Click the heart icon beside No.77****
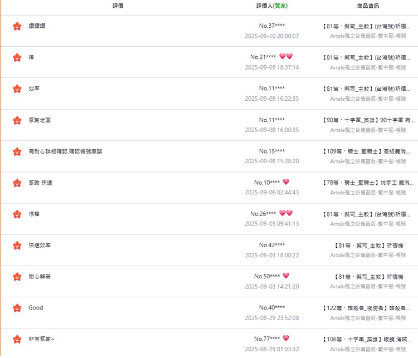Screen dimensions: 418x358 [286, 338]
